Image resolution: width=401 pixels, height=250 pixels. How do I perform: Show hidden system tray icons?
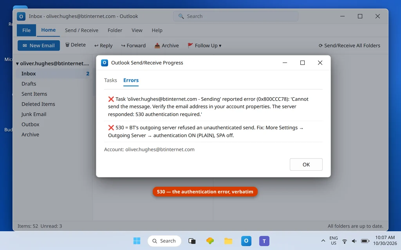pos(323,241)
